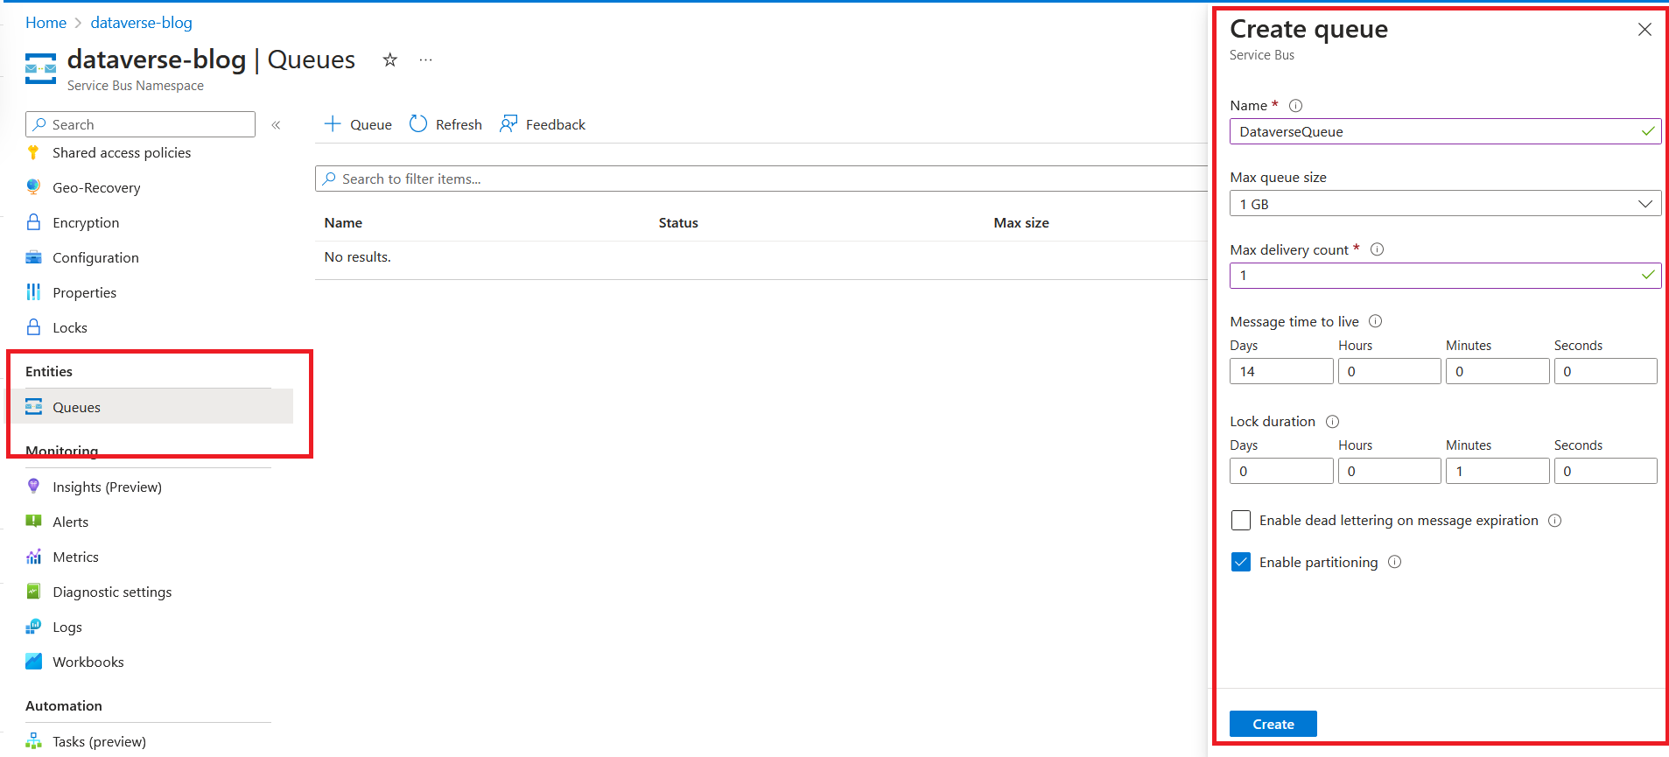This screenshot has height=757, width=1669.
Task: Open the Locks menu item
Action: [x=70, y=327]
